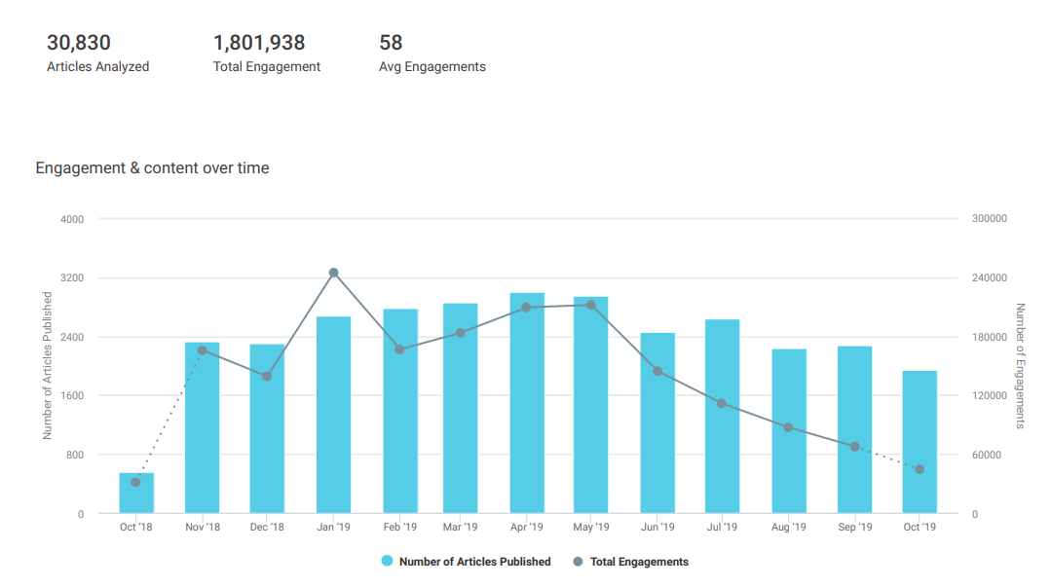
Task: Select the Oct '18 article bar
Action: tap(136, 496)
